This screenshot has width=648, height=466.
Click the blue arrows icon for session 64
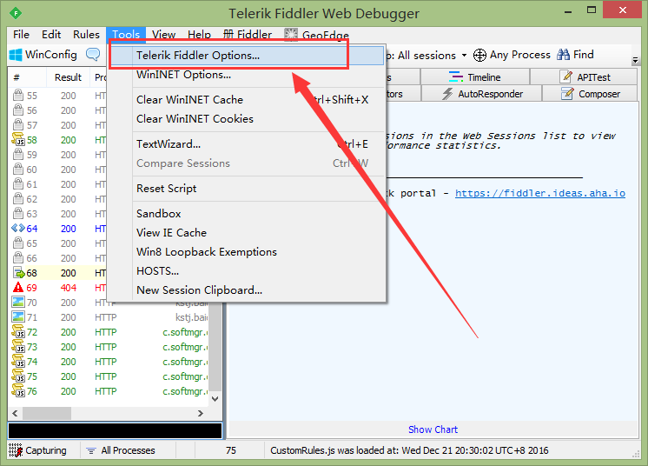18,229
